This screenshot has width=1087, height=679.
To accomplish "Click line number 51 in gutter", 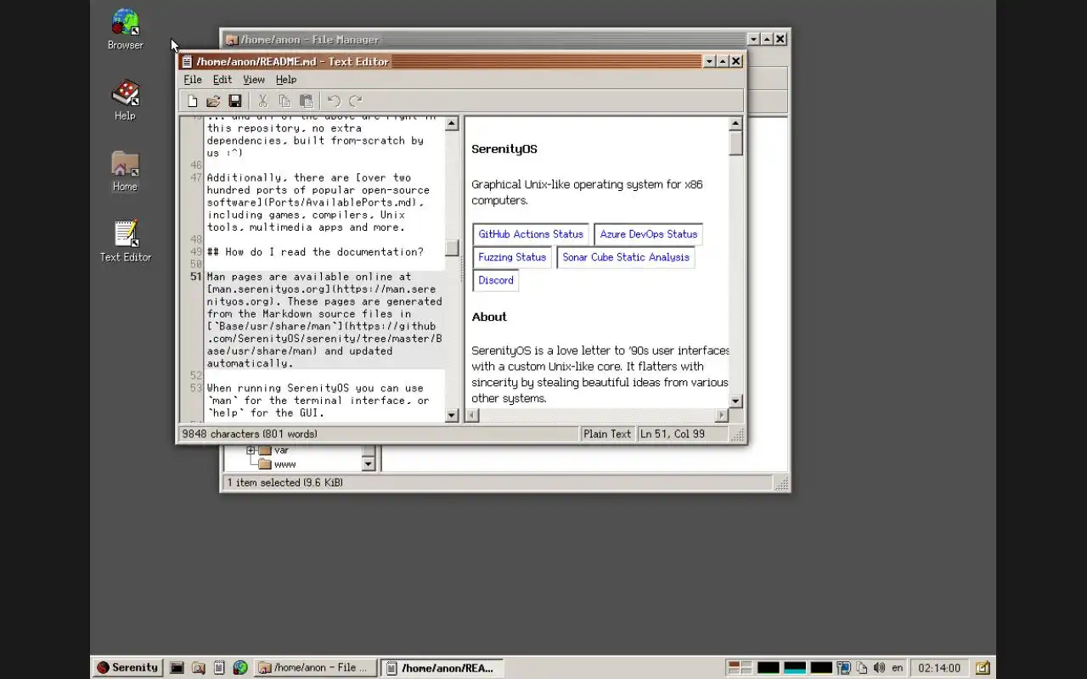I will click(x=195, y=277).
